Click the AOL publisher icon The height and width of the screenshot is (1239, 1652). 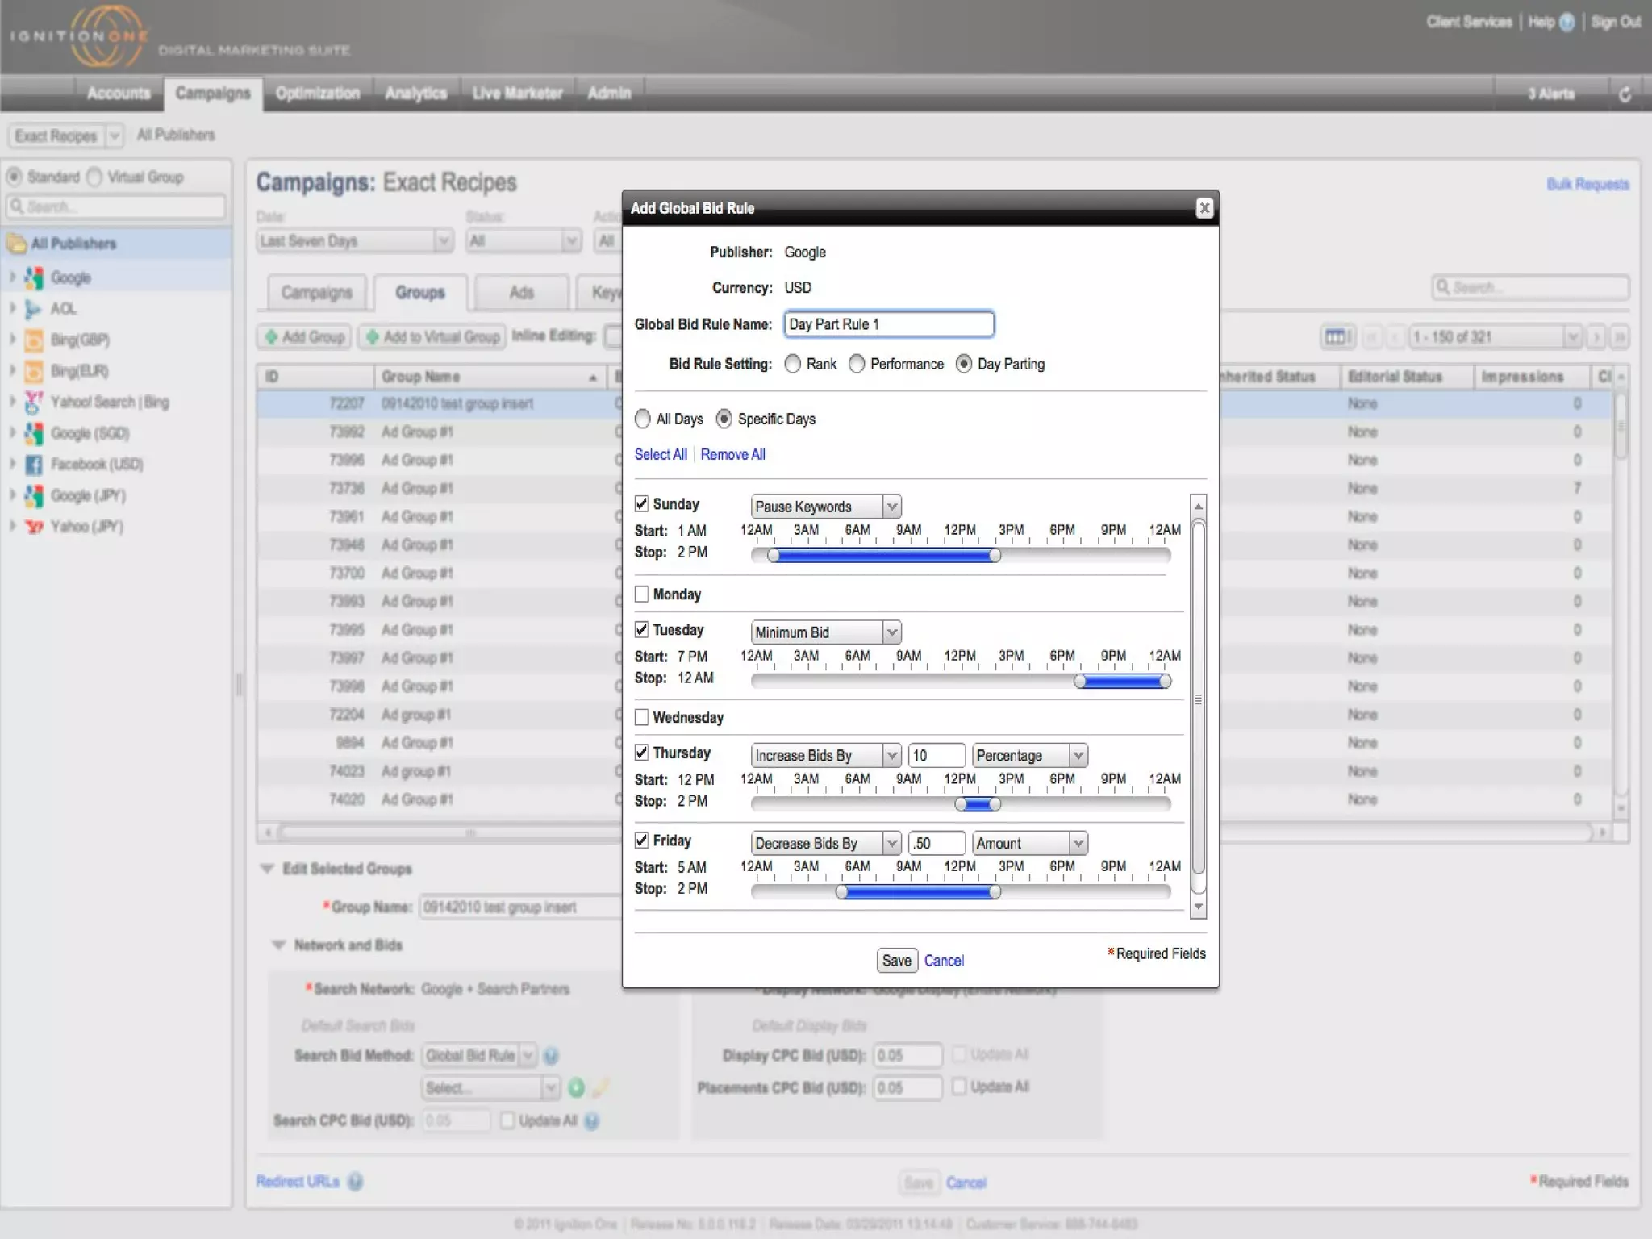[33, 309]
